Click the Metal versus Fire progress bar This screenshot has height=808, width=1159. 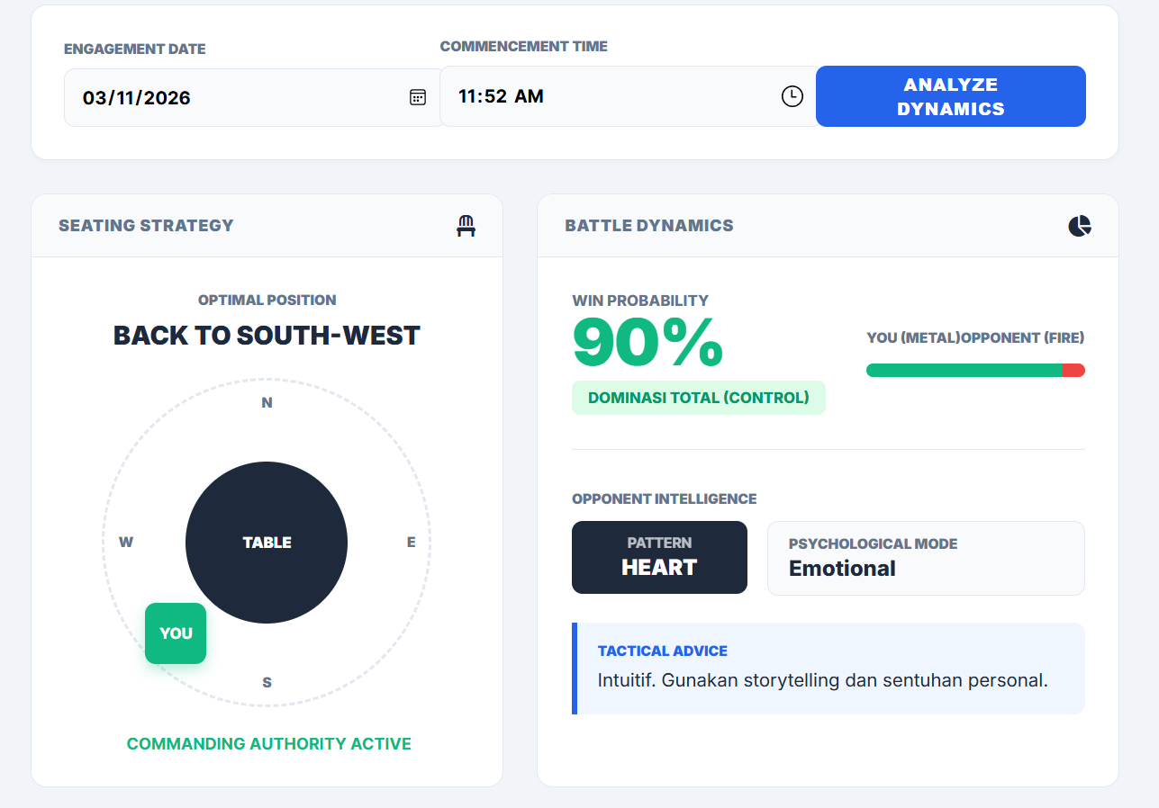(975, 370)
